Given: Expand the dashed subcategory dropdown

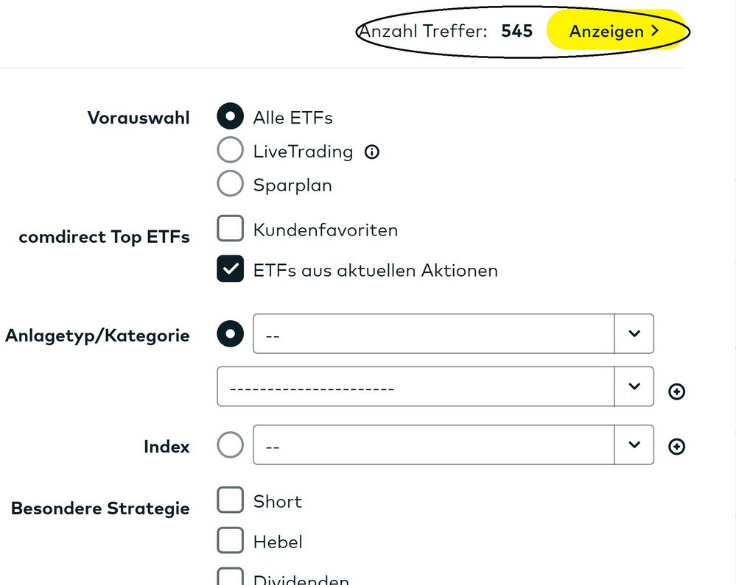Looking at the screenshot, I should [435, 387].
